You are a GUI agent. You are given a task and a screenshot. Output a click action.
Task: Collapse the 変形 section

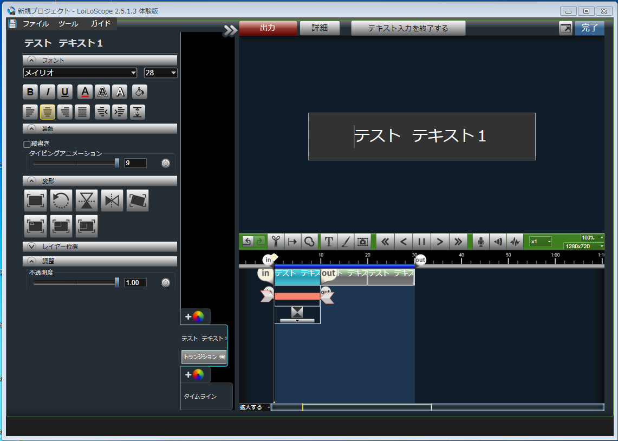pos(32,180)
